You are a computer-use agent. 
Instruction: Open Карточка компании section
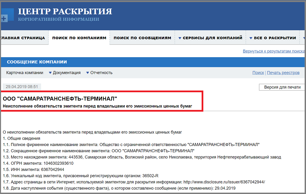[24, 73]
